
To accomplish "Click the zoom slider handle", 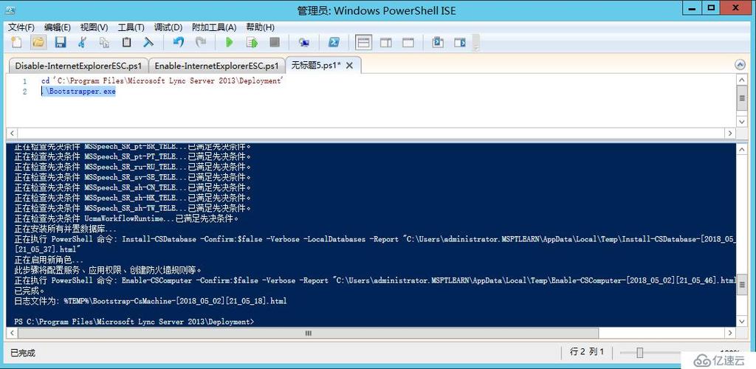I will point(640,353).
